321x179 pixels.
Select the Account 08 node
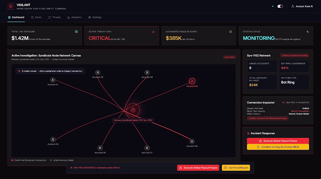tap(192, 141)
